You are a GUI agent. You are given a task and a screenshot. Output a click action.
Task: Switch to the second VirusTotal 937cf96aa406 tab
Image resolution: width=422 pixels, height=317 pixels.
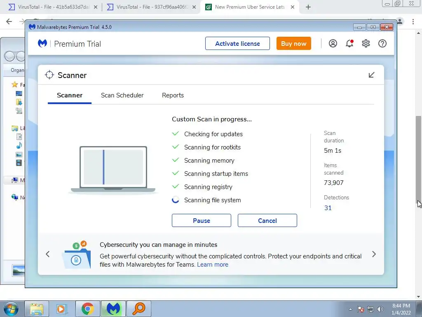coord(152,7)
